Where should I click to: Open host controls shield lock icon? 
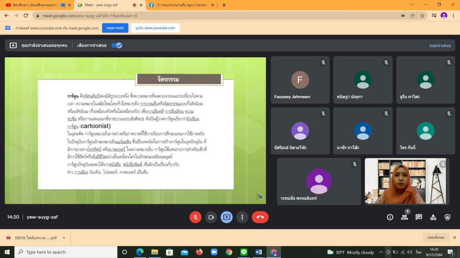coord(447,217)
